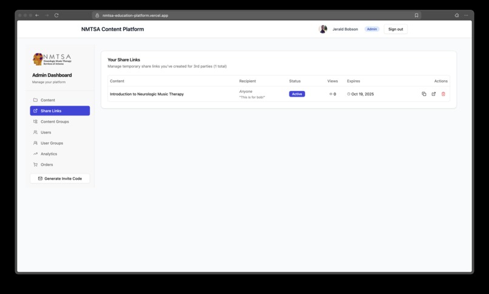Click the browser forward arrow
489x294 pixels.
pos(47,15)
